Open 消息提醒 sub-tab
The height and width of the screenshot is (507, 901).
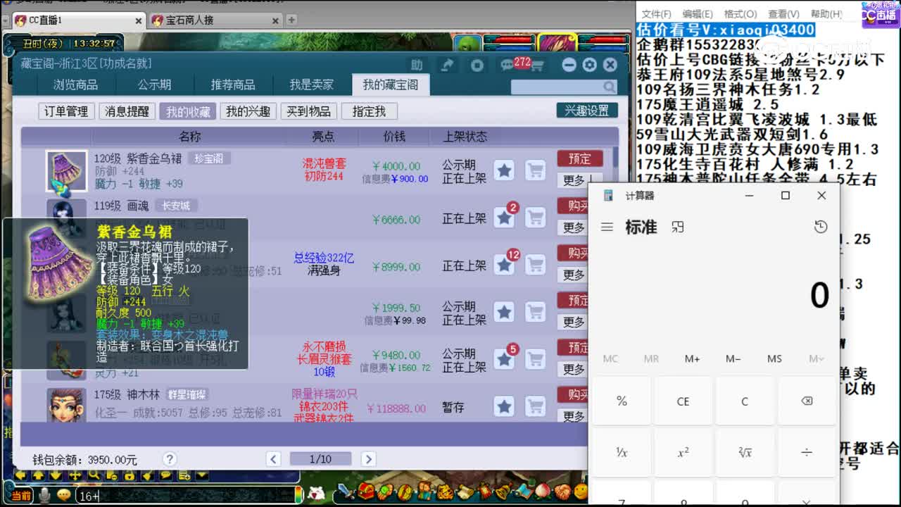pyautogui.click(x=127, y=111)
